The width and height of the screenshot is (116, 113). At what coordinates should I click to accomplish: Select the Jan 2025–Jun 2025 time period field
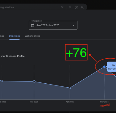click(x=53, y=25)
